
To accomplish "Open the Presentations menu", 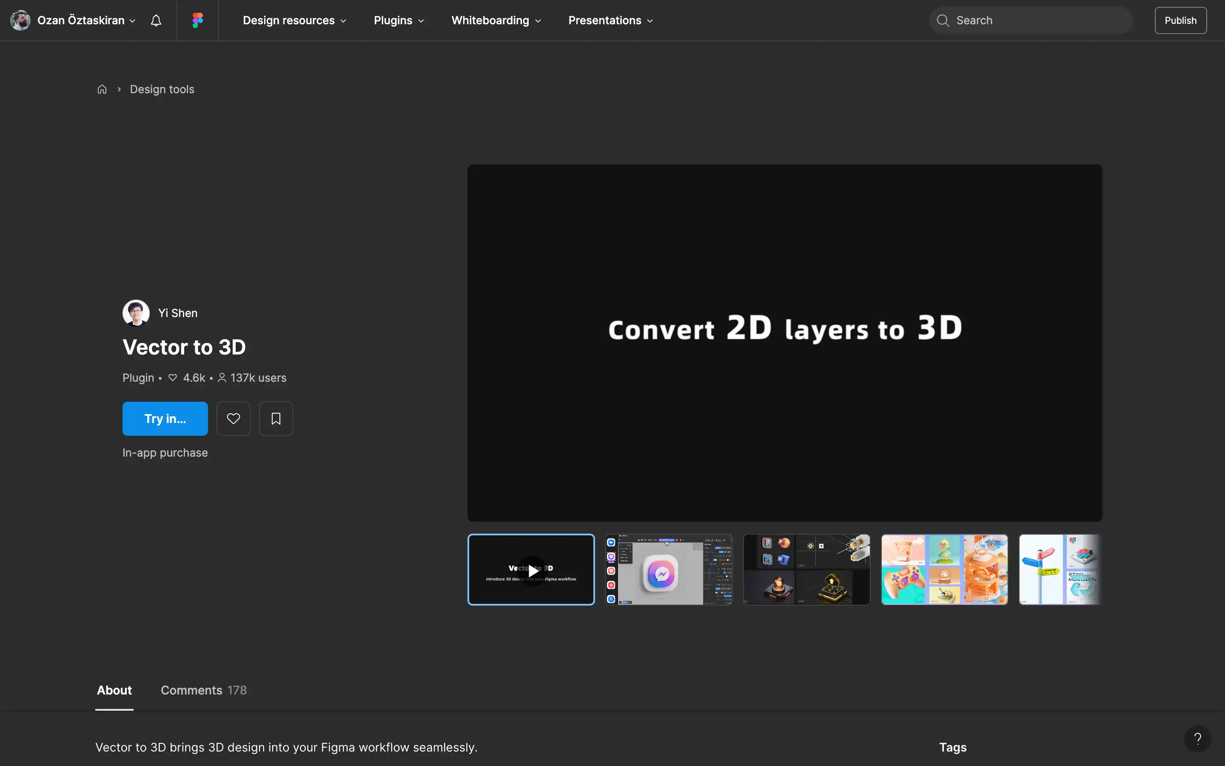I will point(610,20).
